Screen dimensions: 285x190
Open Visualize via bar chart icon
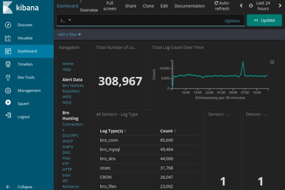tap(8, 38)
